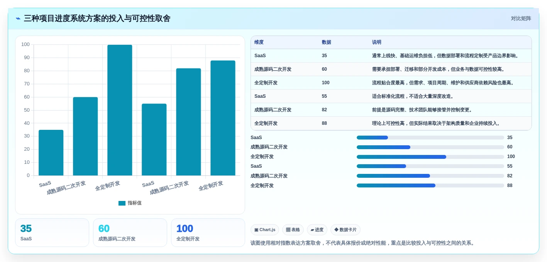Click the chart bar that reaches 60
Screen dimensions: 547x262
[x=85, y=136]
